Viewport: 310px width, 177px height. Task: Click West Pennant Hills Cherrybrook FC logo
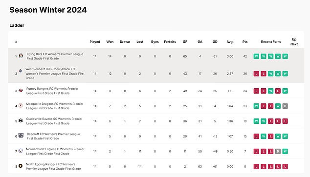point(20,71)
